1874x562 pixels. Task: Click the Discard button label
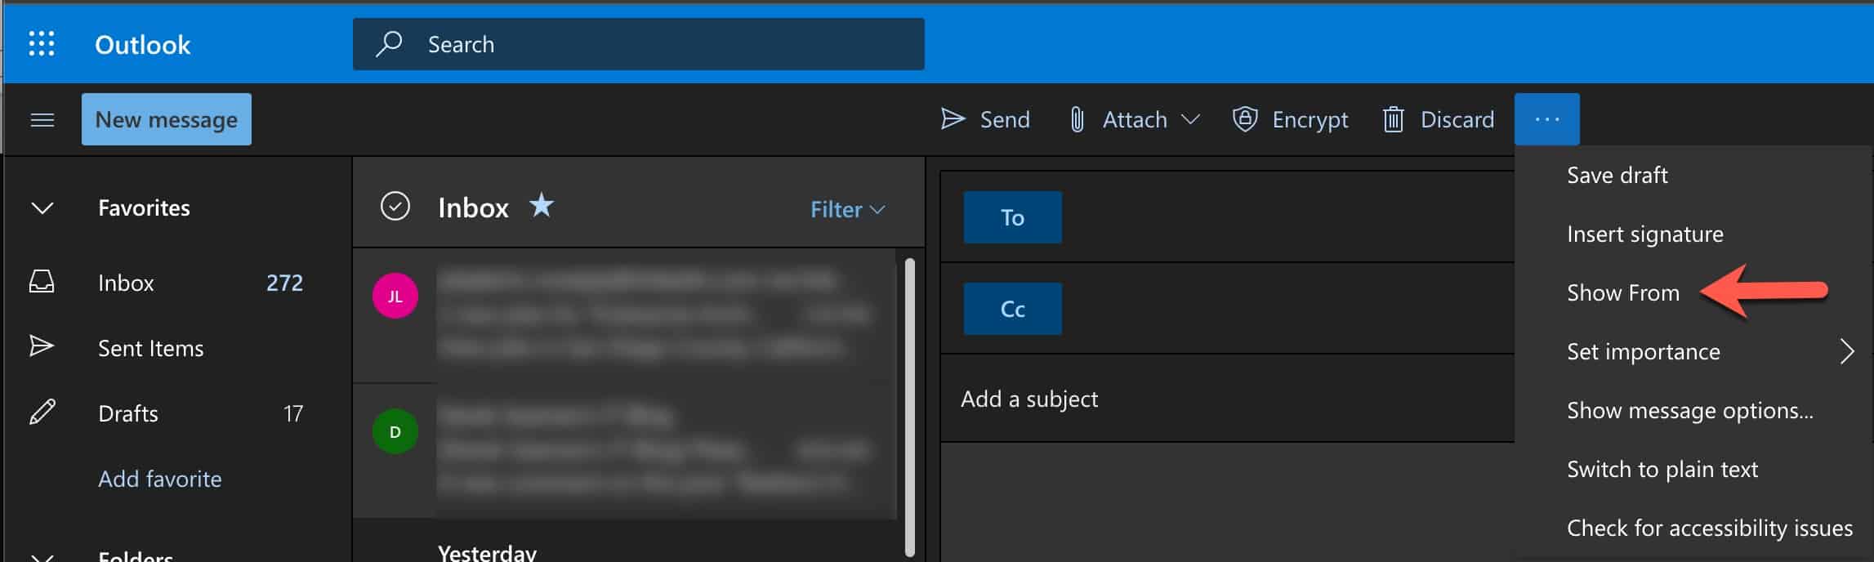[x=1457, y=119]
